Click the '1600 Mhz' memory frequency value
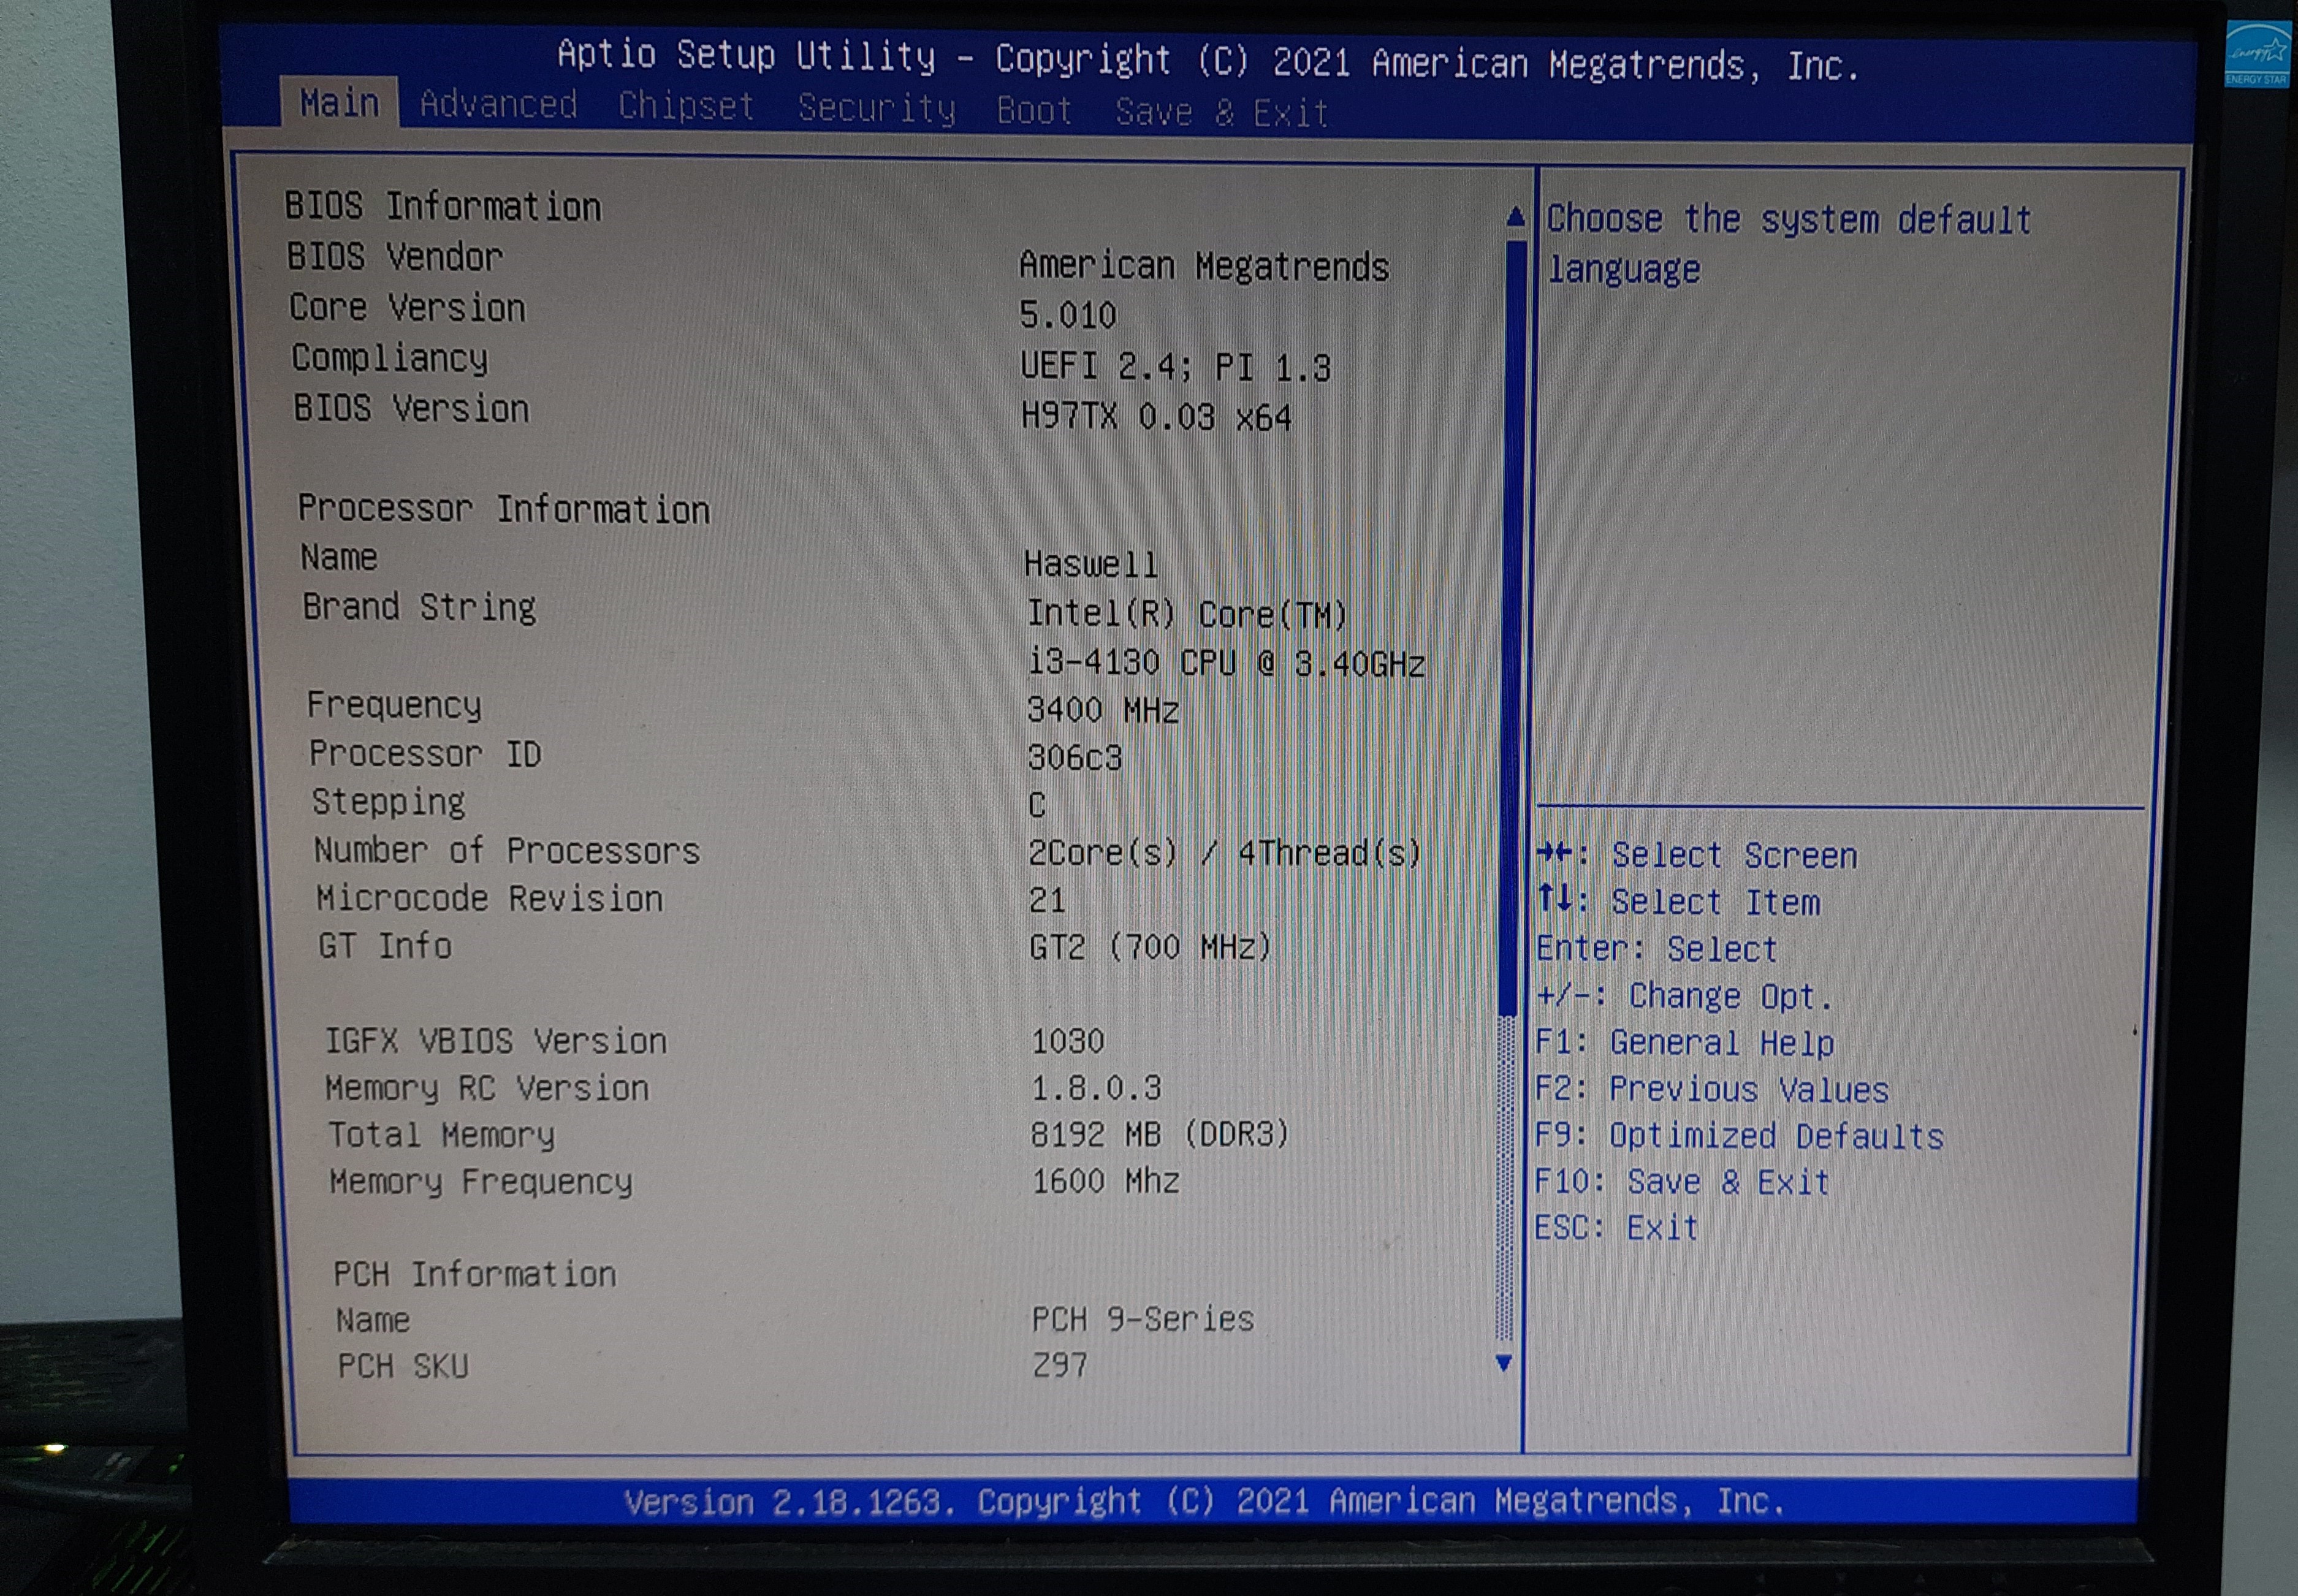The image size is (2298, 1596). click(1106, 1181)
